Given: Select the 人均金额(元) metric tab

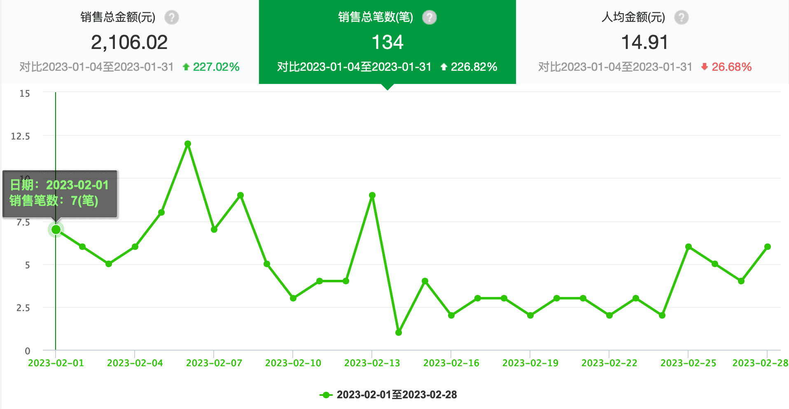Looking at the screenshot, I should (x=644, y=42).
